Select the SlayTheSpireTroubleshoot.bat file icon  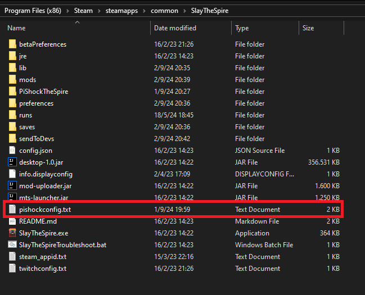12,244
